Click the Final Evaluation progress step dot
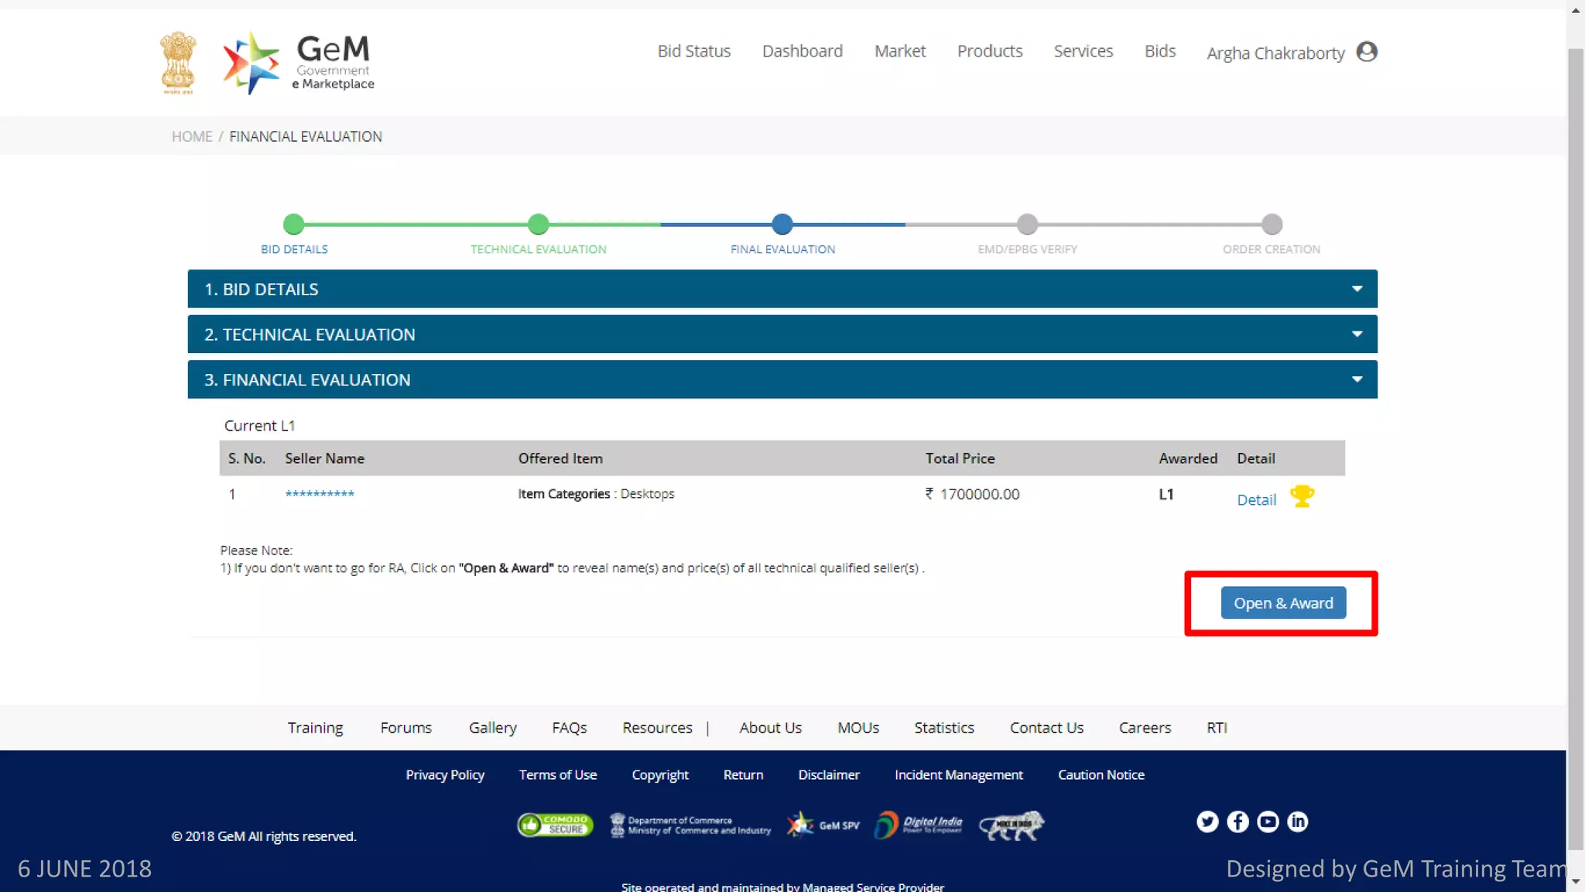The image size is (1585, 892). (782, 225)
